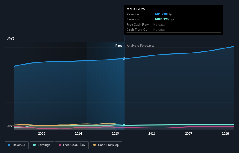239x153 pixels.
Task: Click the 2027 x-axis label
Action: coord(189,134)
